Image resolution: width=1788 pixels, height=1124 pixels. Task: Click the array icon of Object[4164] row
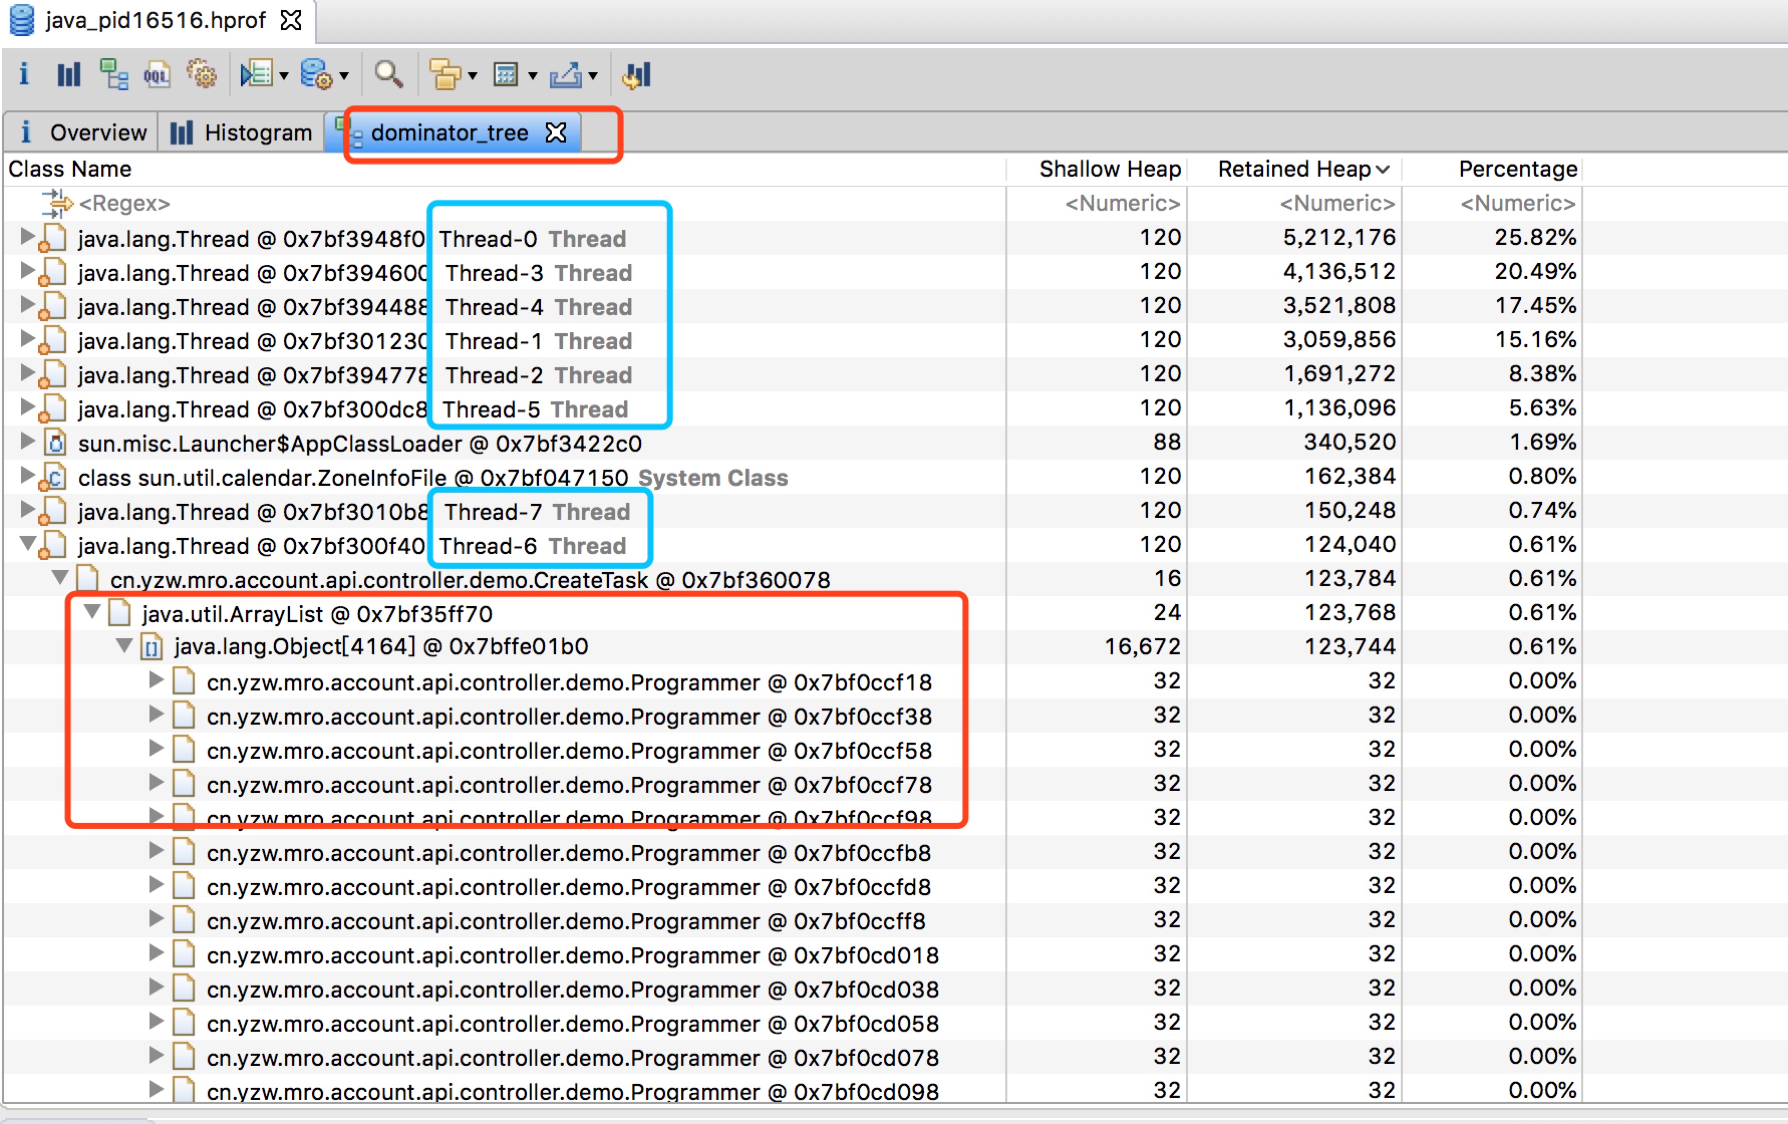tap(152, 648)
